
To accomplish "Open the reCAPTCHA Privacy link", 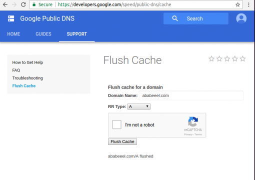I will pyautogui.click(x=188, y=134).
